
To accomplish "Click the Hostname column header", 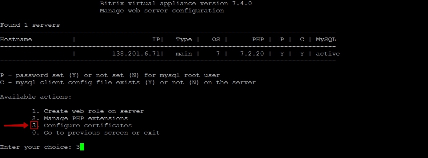I will 16,39.
